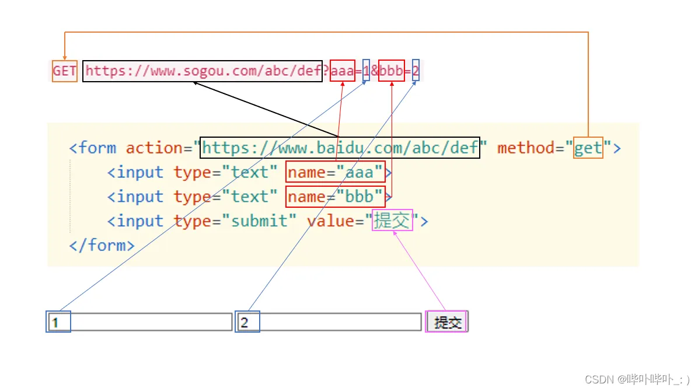Click the second text input containing 2
Image resolution: width=698 pixels, height=391 pixels.
(x=329, y=322)
